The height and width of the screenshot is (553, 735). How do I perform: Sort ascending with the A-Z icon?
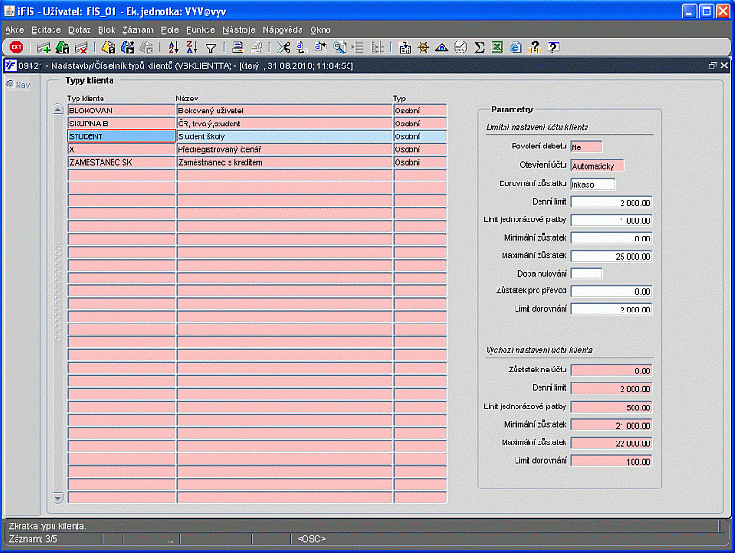pyautogui.click(x=172, y=47)
